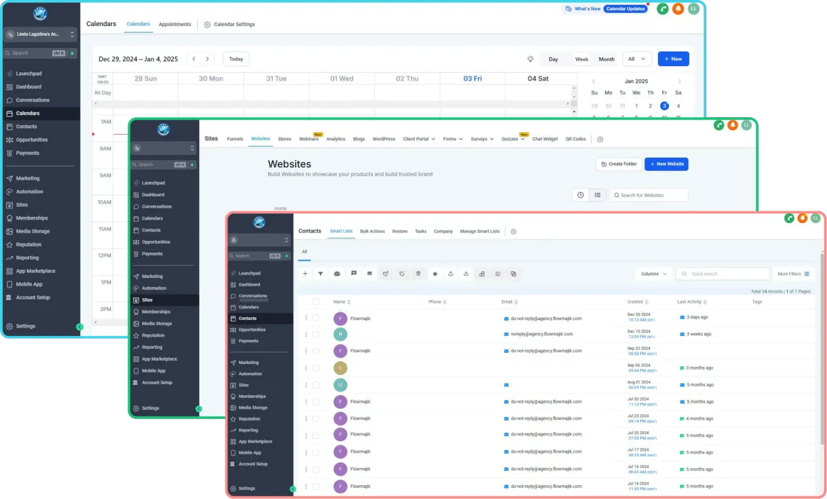This screenshot has width=827, height=499.
Task: Open the Columns dropdown in Contacts
Action: pos(653,274)
